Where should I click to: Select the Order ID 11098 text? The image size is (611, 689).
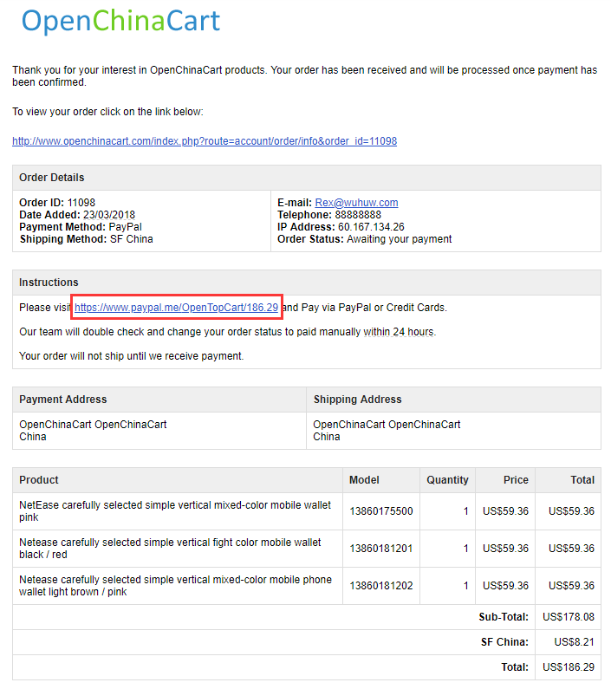point(57,203)
